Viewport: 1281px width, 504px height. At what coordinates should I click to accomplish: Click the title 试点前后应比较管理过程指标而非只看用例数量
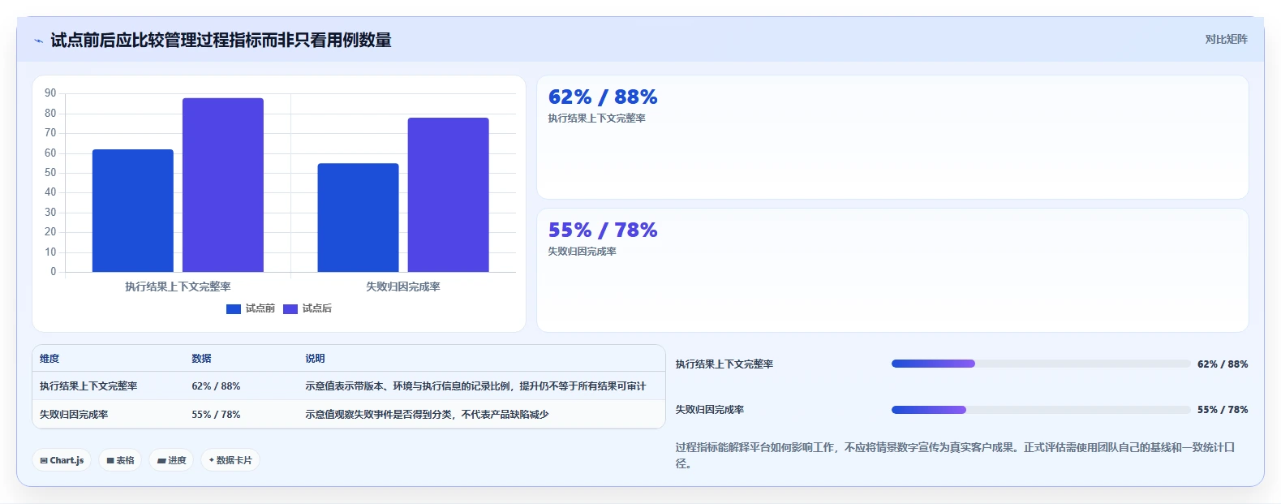click(x=221, y=40)
